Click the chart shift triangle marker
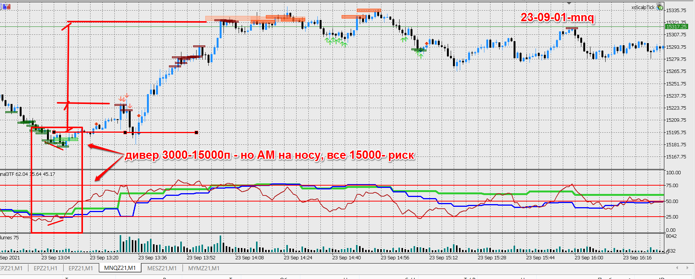The width and height of the screenshot is (695, 279). click(569, 3)
